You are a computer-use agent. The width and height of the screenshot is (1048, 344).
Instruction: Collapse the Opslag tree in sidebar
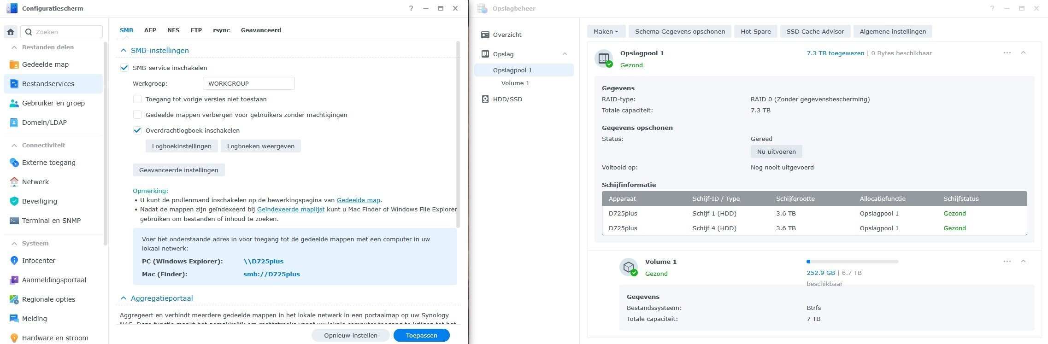tap(565, 54)
